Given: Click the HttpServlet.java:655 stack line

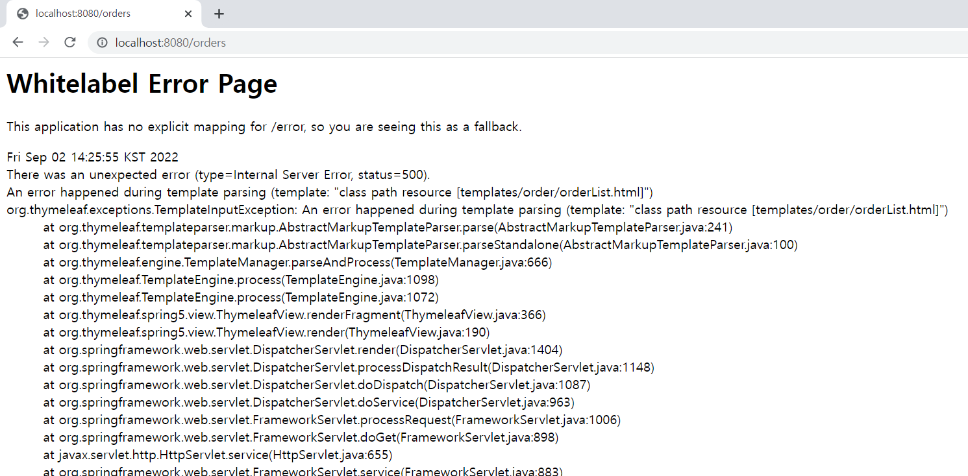Looking at the screenshot, I should 217,455.
